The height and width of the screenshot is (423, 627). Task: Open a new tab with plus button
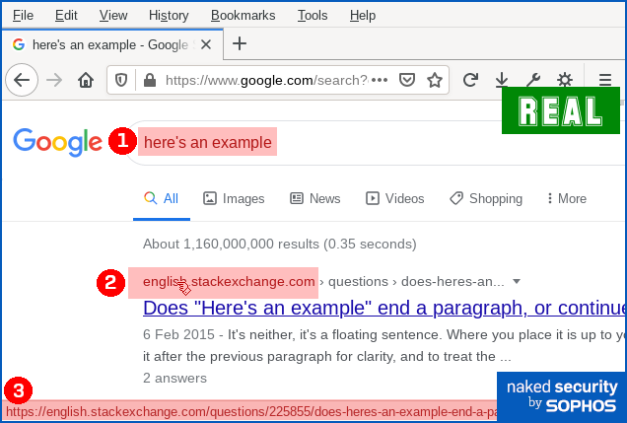click(240, 43)
